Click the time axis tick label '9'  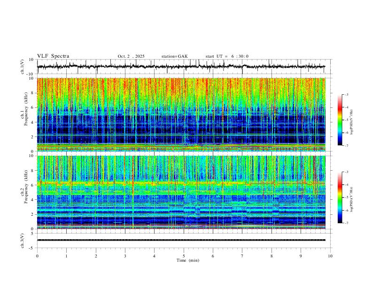(x=301, y=256)
